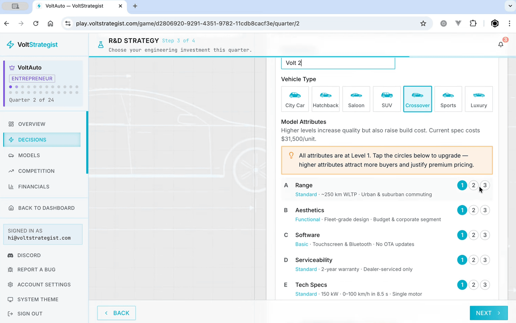Click the model name input field
This screenshot has height=323, width=516.
tap(338, 63)
